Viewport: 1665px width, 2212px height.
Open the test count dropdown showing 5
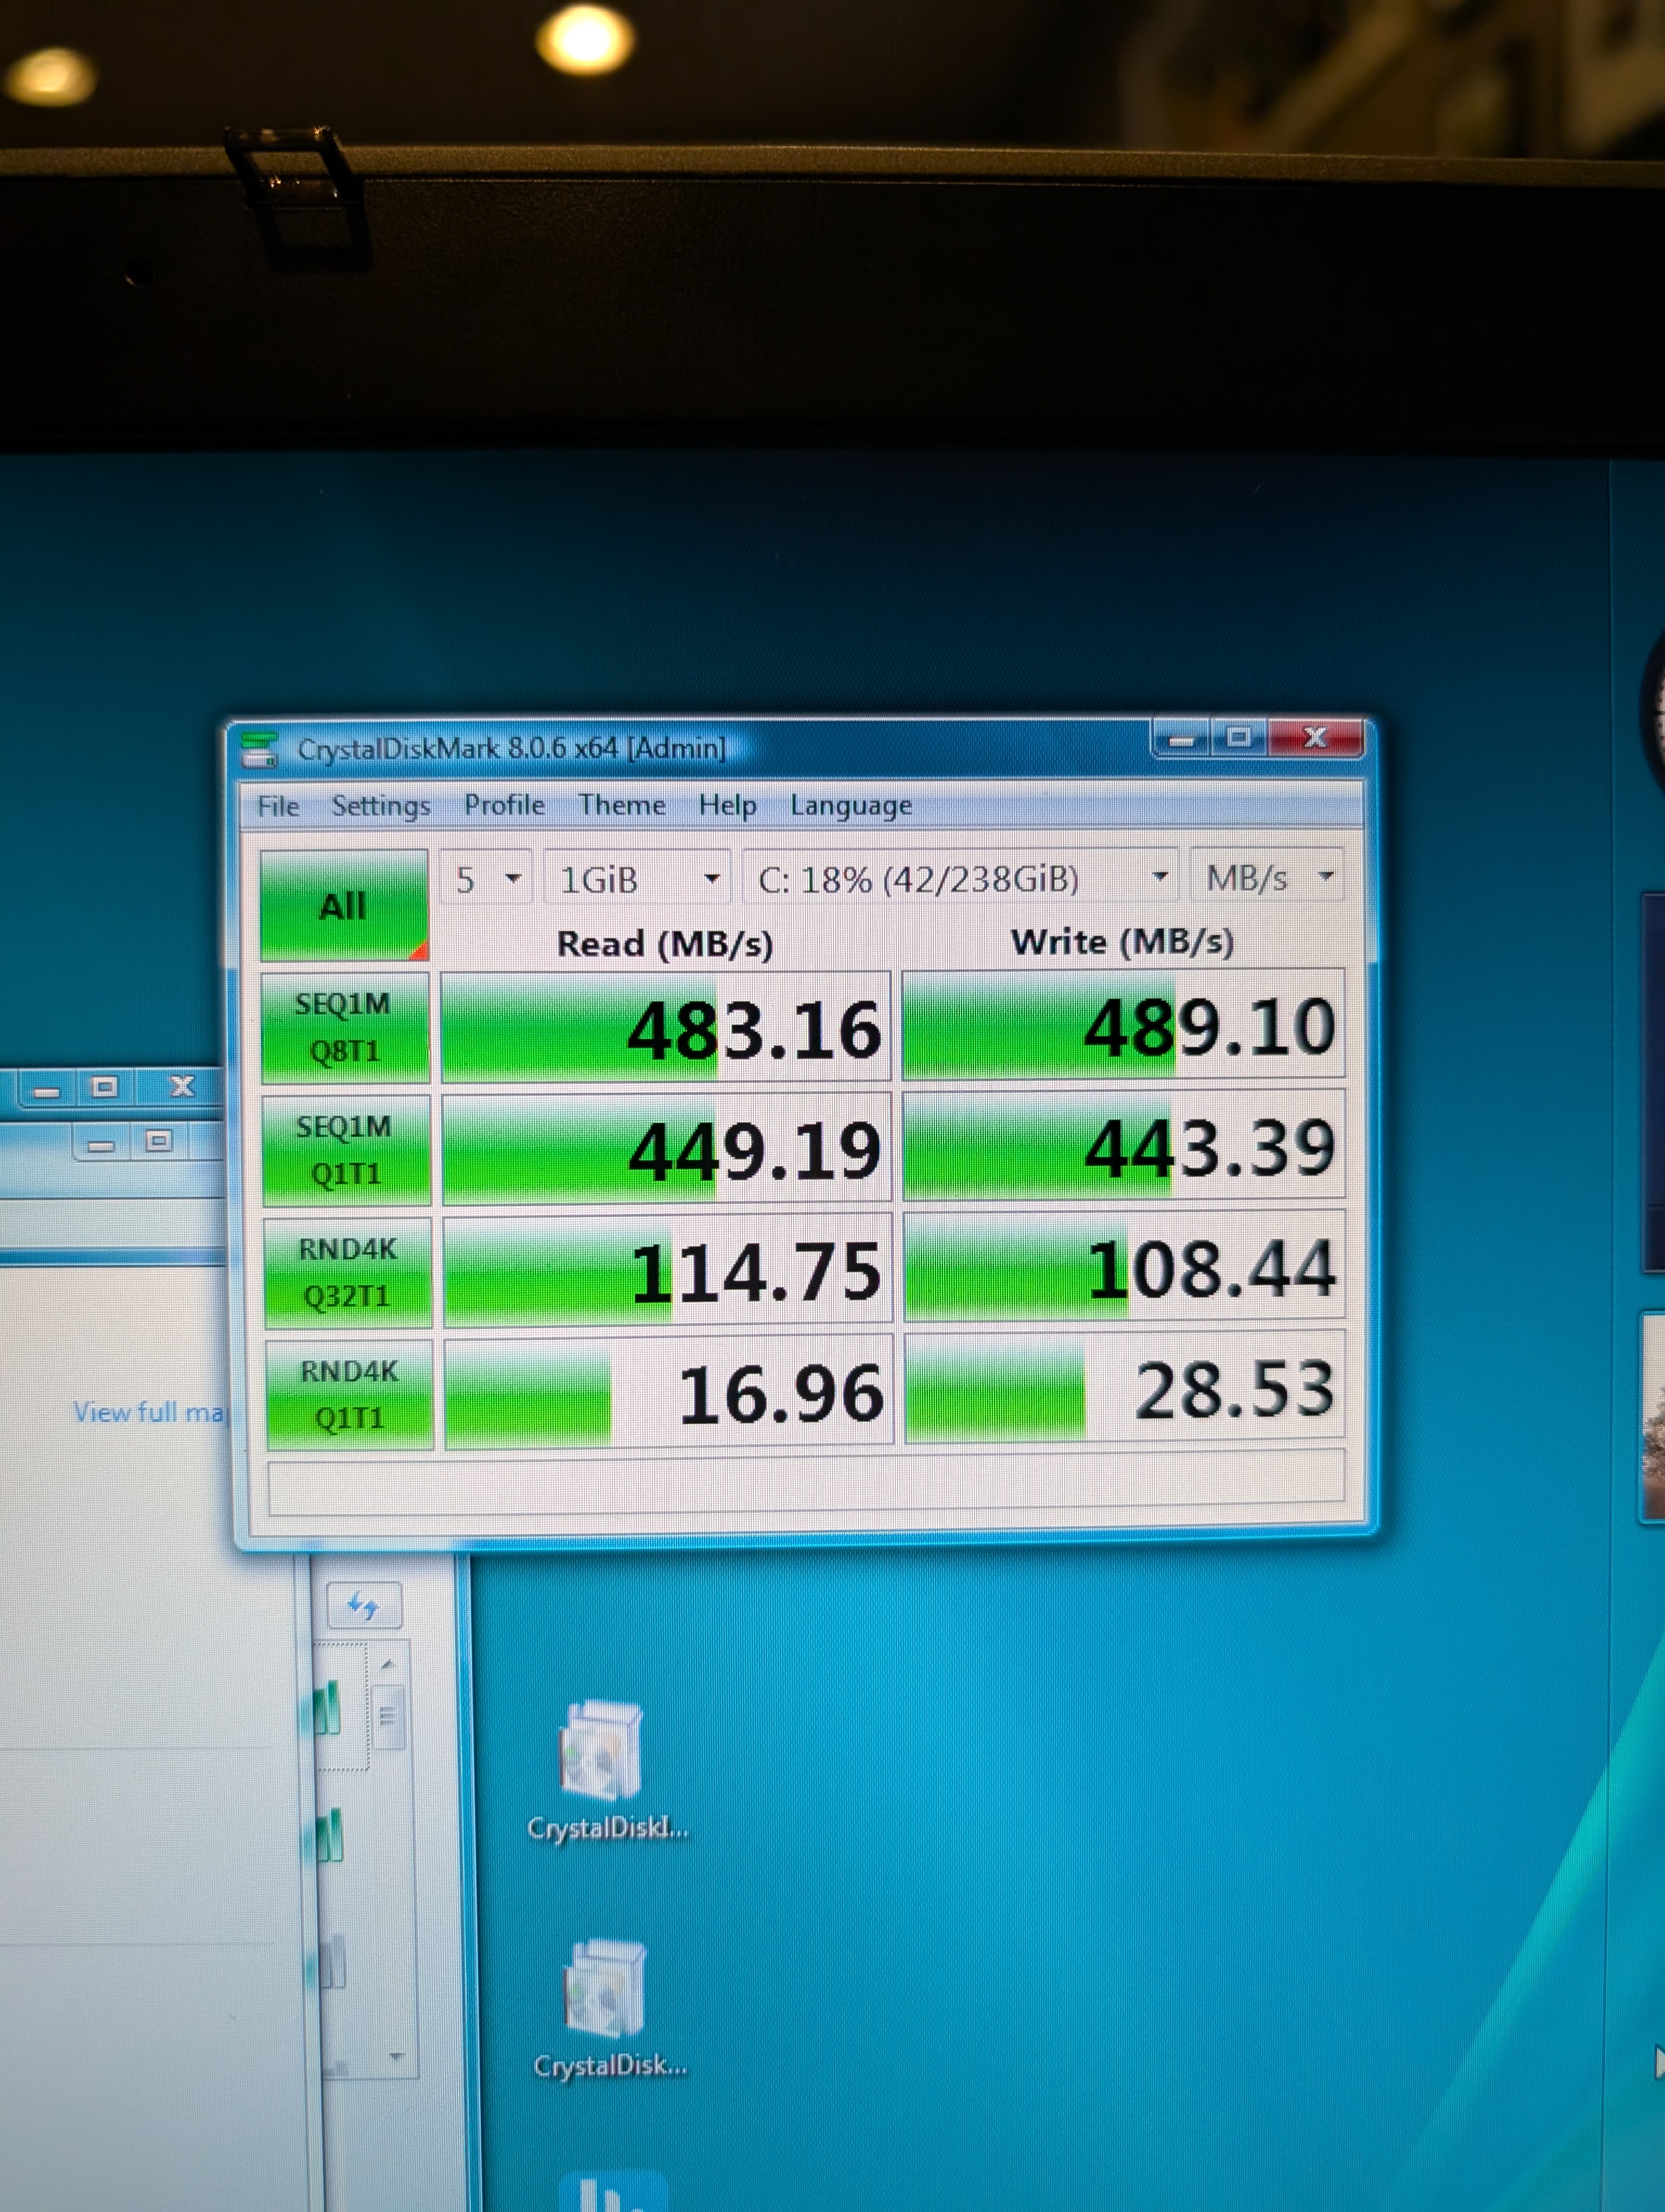coord(486,878)
